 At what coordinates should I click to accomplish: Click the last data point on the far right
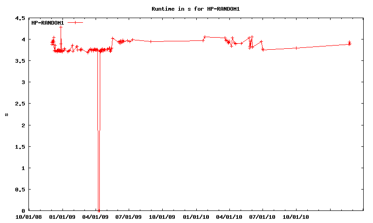(x=350, y=44)
